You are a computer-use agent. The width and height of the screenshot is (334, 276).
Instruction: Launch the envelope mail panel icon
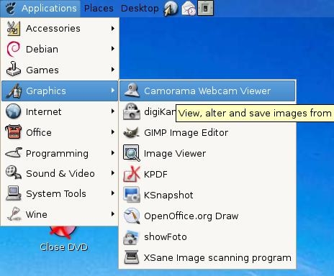point(189,9)
